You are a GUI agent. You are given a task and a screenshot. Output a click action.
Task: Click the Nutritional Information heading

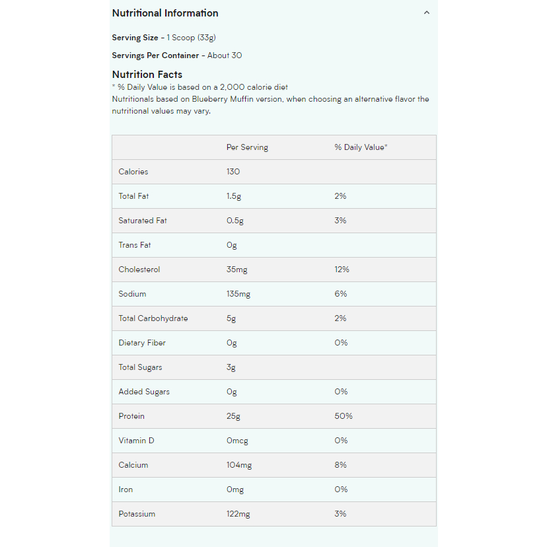165,13
